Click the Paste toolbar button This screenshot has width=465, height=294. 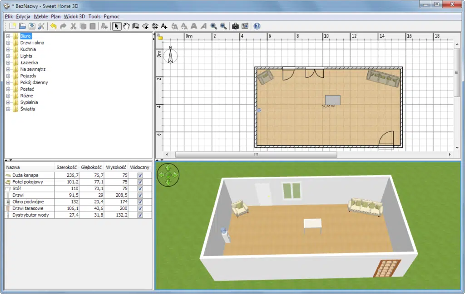coord(92,26)
